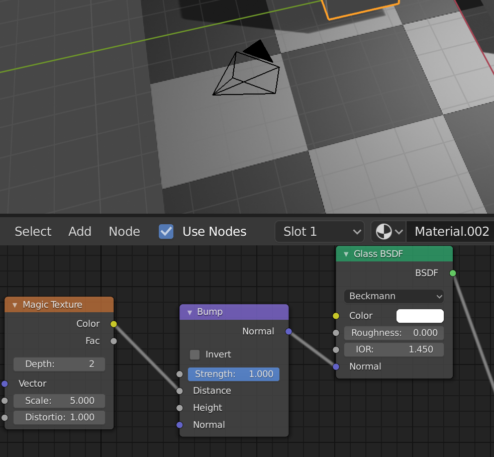Collapse the Glass BSDF node
The image size is (494, 457).
coord(346,254)
